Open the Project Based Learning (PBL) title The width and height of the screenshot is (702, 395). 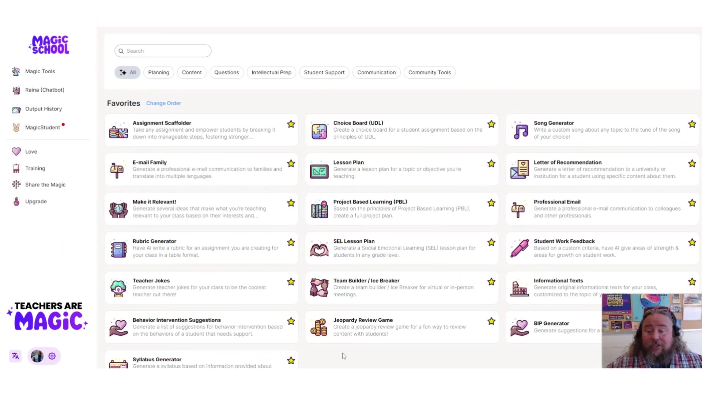coord(370,202)
